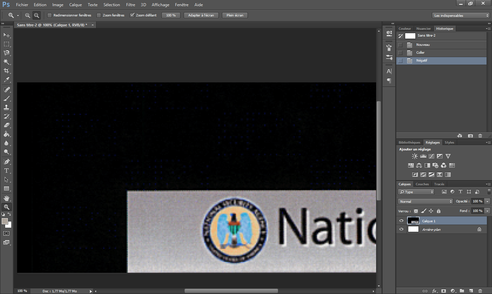This screenshot has height=294, width=492.
Task: Select the Move tool
Action: click(6, 35)
